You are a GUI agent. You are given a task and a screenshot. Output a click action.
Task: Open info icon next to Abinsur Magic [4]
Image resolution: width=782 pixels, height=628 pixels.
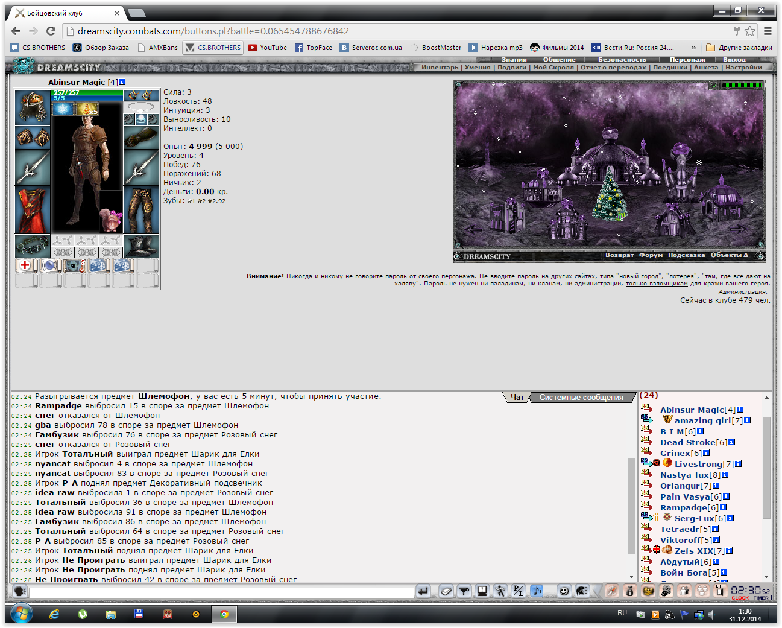tap(122, 82)
